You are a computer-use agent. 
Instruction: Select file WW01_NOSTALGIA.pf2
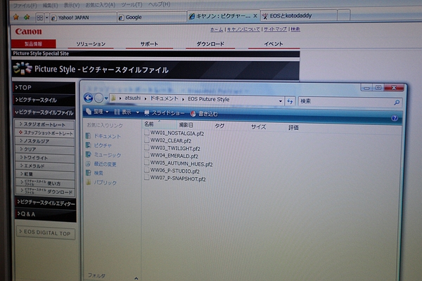[x=174, y=133]
